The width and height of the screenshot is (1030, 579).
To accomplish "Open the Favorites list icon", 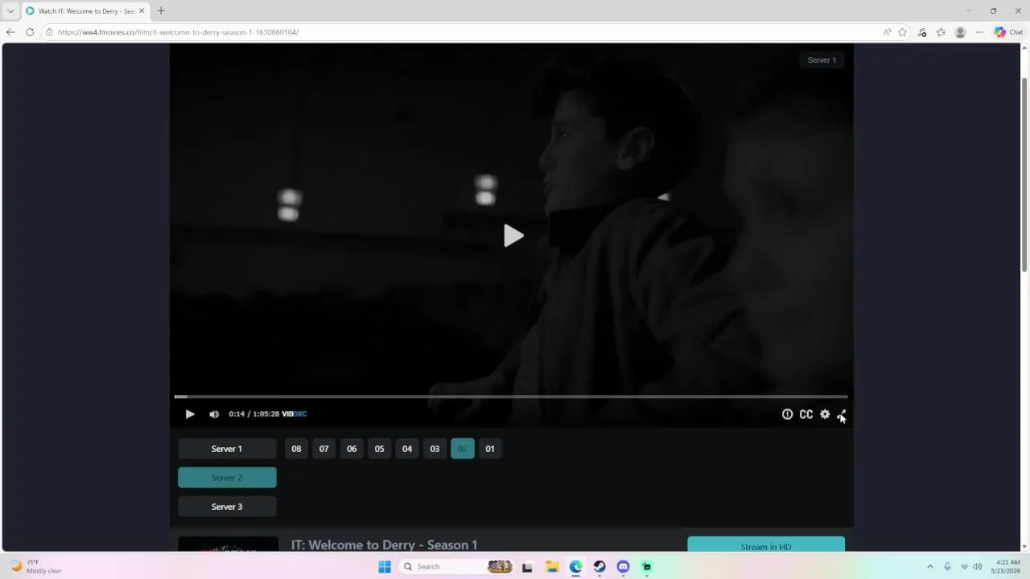I will pos(941,32).
